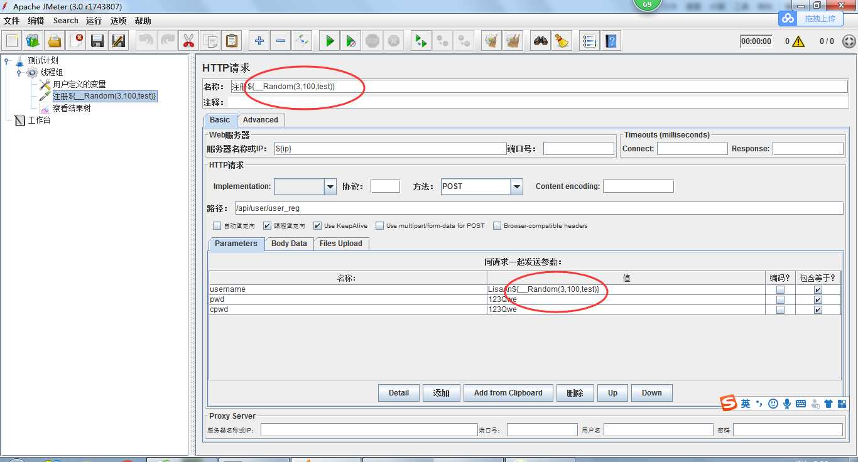Click the Undo arrow icon
This screenshot has width=858, height=462.
click(x=146, y=41)
